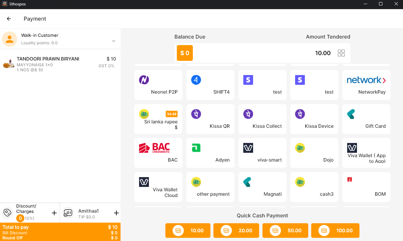Add a tip with the plus icon
This screenshot has height=241, width=403.
pyautogui.click(x=116, y=213)
